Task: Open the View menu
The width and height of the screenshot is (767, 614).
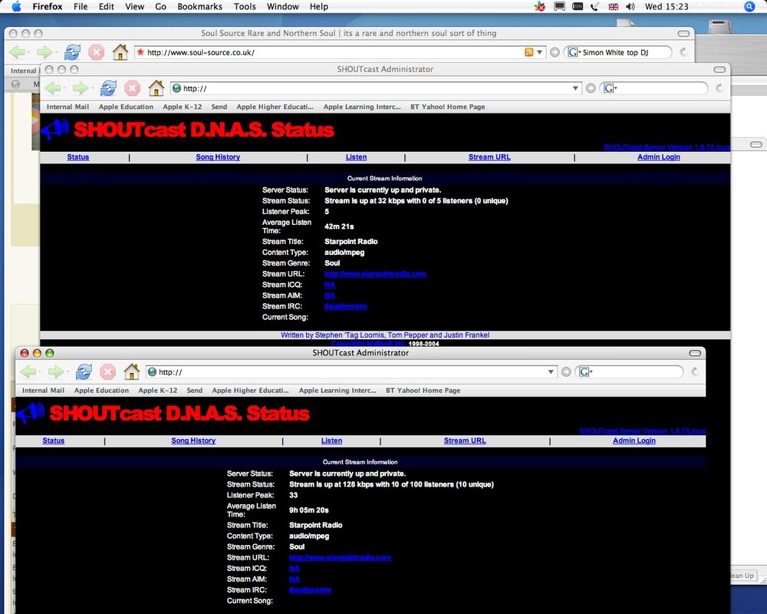Action: click(x=134, y=6)
